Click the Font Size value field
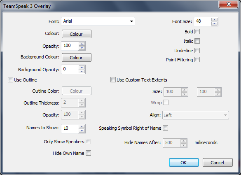Screen dimensions: 241x175 click(202, 21)
